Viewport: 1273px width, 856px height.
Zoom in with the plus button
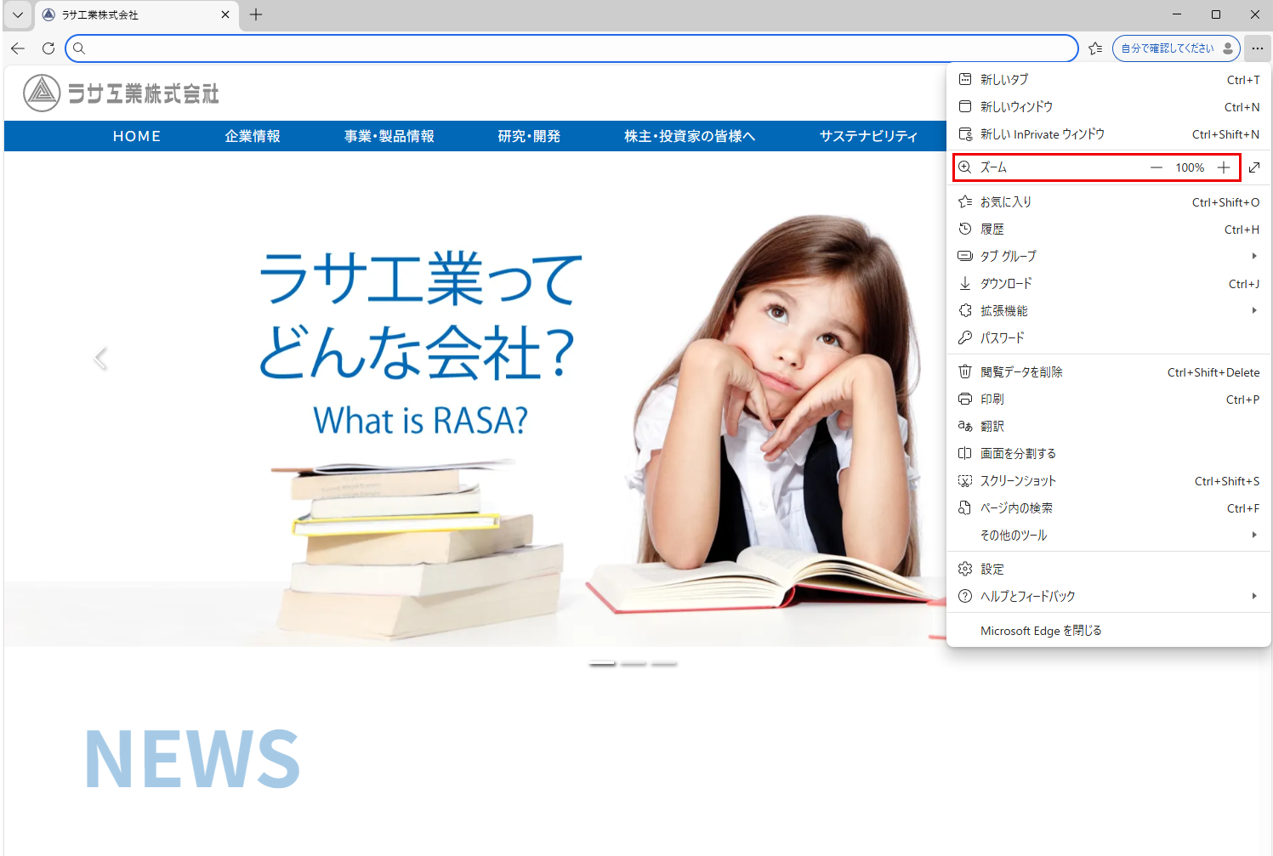pos(1224,167)
